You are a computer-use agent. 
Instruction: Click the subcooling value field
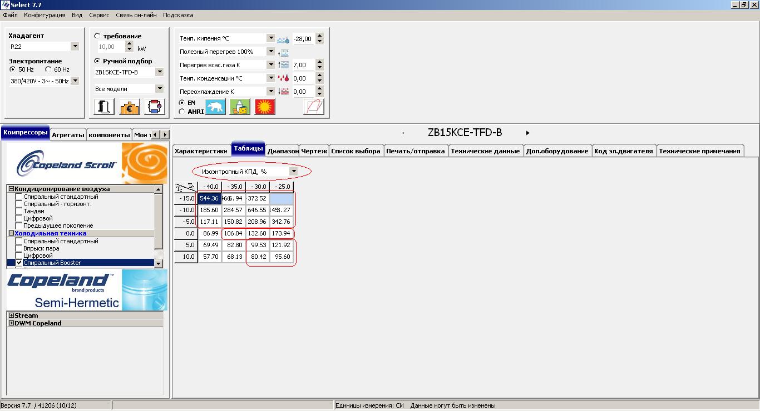coord(303,92)
